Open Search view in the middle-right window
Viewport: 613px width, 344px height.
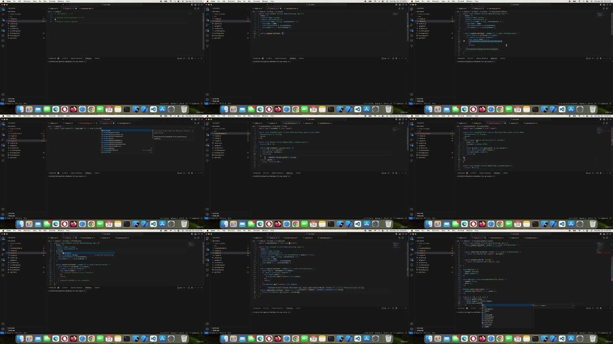pyautogui.click(x=411, y=129)
